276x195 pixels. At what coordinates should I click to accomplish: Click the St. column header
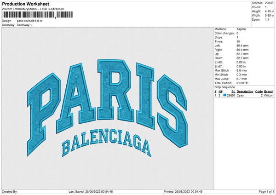click(x=232, y=92)
